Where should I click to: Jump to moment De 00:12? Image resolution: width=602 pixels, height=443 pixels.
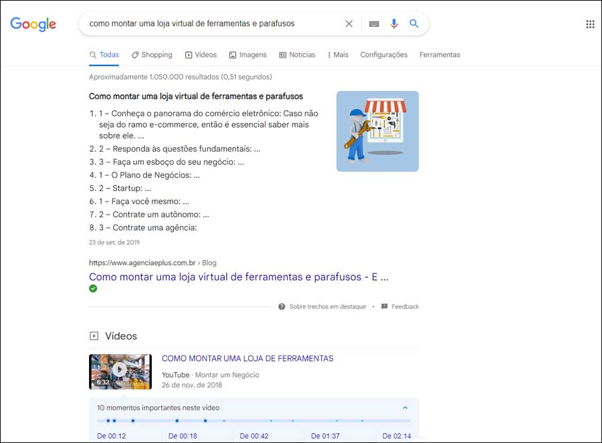pos(111,436)
